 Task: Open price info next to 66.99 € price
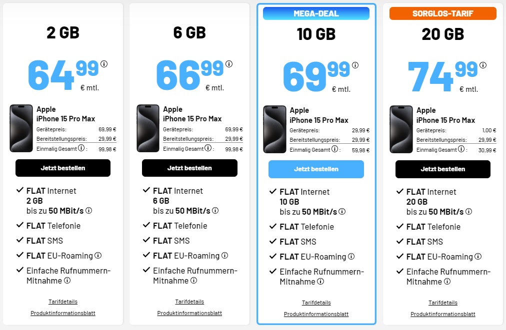point(229,63)
